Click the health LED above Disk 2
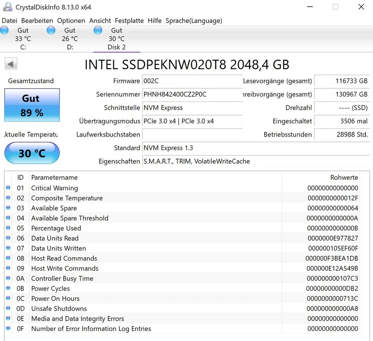 (98, 30)
